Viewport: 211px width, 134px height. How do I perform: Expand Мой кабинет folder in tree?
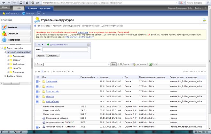pyautogui.click(x=8, y=64)
